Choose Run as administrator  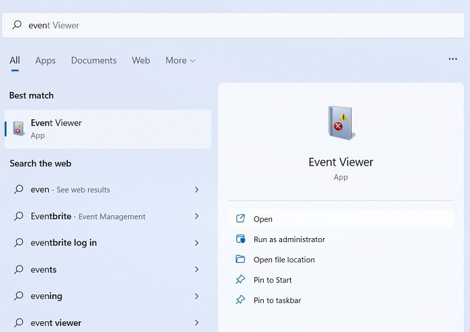click(x=341, y=239)
